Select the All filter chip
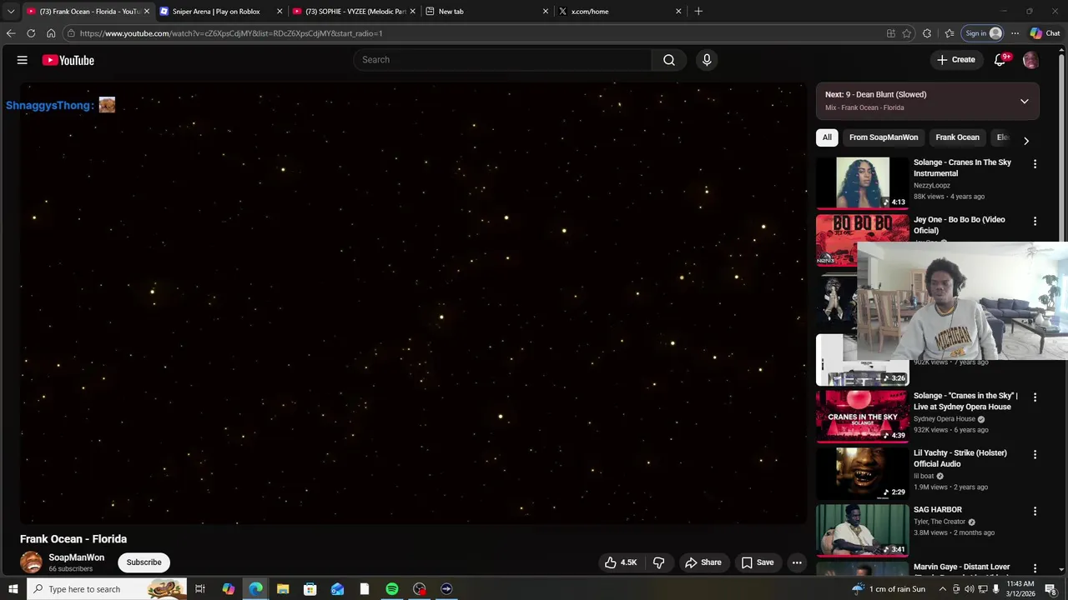 tap(827, 137)
